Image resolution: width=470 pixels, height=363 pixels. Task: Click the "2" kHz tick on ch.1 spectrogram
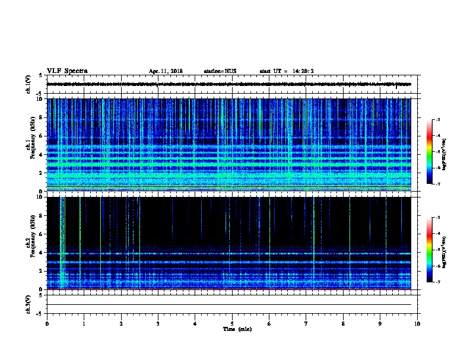click(x=41, y=173)
